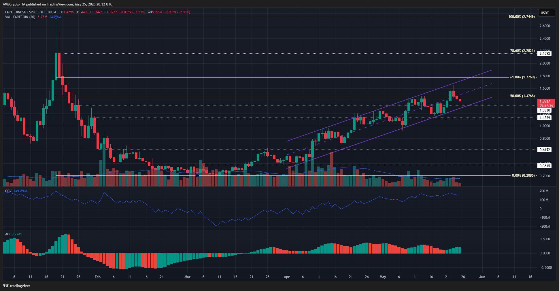Expand the Vol · FARTCOIN (20) indicator legend
Image resolution: width=559 pixels, height=291 pixels.
click(x=20, y=17)
